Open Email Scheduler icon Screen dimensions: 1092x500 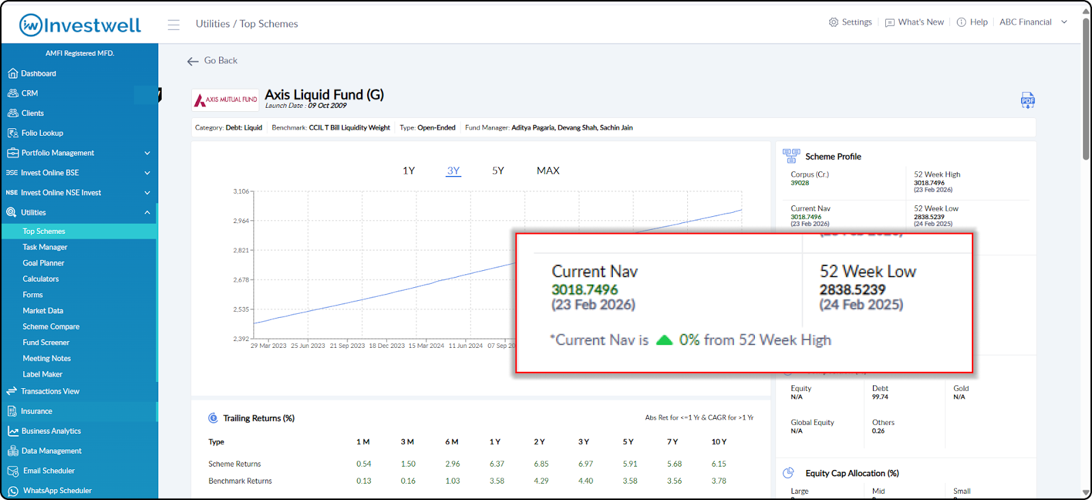point(12,471)
